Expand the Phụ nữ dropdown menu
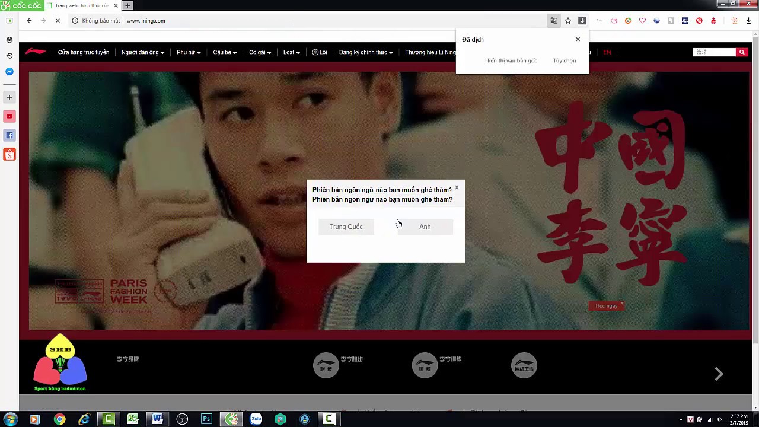The height and width of the screenshot is (427, 759). point(189,52)
